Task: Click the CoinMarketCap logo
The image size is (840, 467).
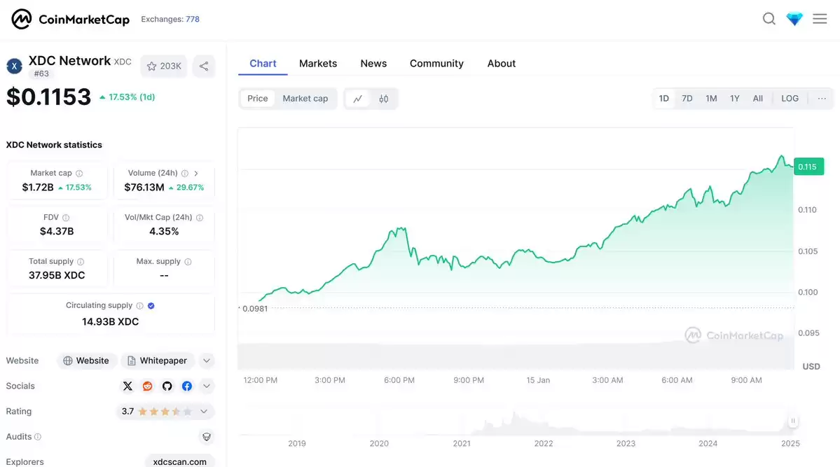Action: 70,20
